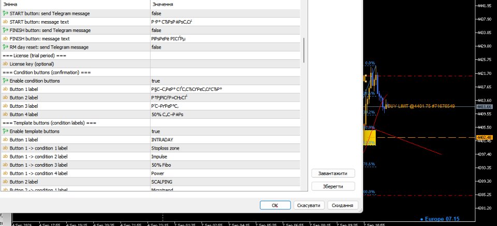Viewport: 497px width, 226px height.
Task: Click empty value field of License key (optional)
Action: coord(225,64)
